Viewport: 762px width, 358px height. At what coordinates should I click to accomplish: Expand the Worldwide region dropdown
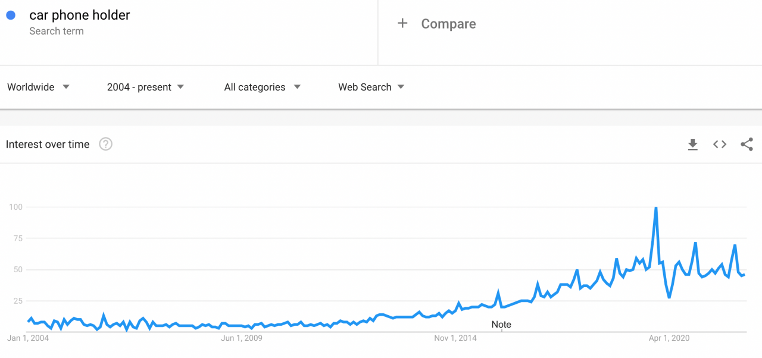39,87
